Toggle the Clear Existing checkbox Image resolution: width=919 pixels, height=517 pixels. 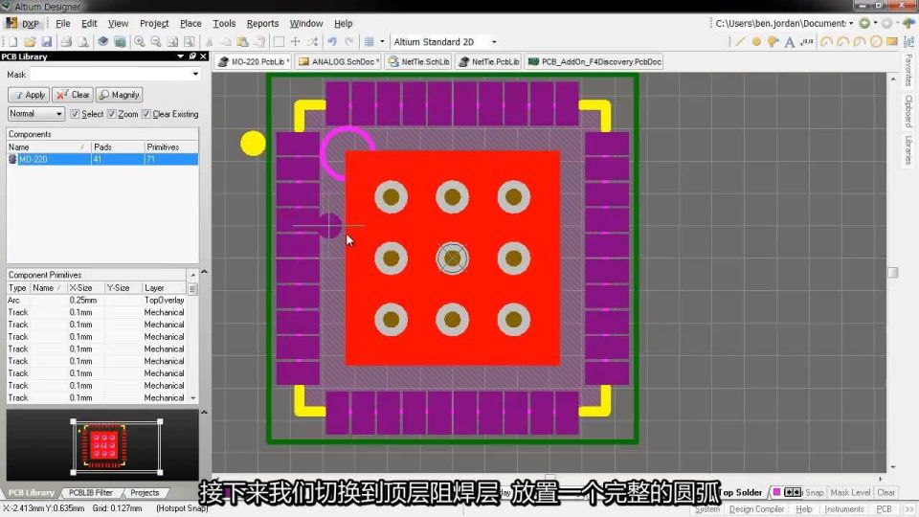[x=146, y=114]
